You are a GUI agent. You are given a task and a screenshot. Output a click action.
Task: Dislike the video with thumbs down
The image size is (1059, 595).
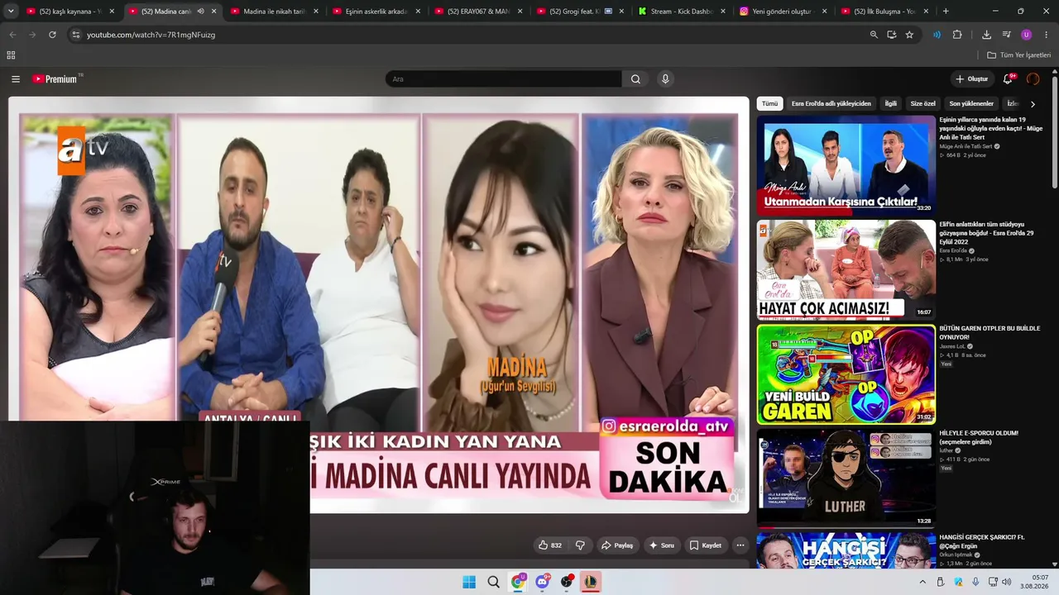580,545
